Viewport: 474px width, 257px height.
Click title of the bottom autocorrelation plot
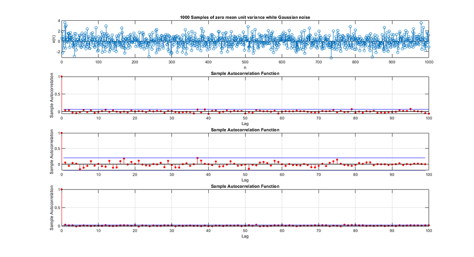coord(245,186)
